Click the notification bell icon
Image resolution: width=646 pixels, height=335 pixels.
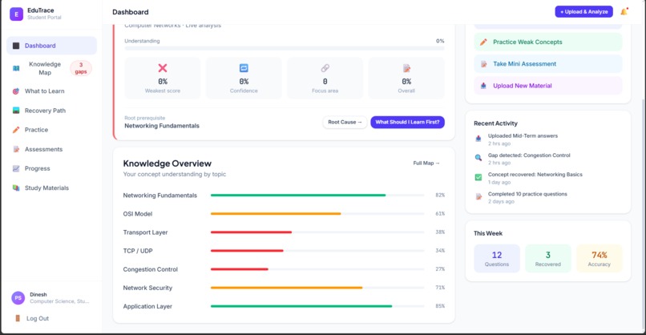point(624,12)
